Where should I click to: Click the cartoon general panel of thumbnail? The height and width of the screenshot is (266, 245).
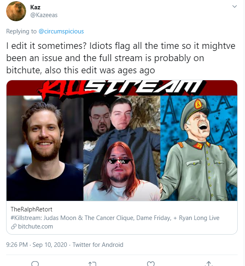(x=199, y=148)
